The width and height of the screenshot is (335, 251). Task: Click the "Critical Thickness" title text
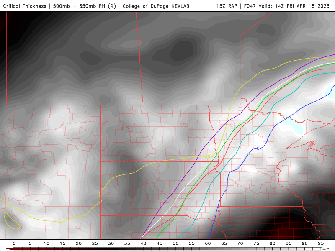(x=25, y=6)
